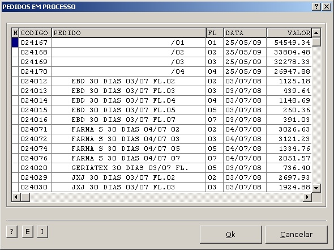The height and width of the screenshot is (250, 334).
Task: Click value 54549.34
Action: click(x=292, y=43)
